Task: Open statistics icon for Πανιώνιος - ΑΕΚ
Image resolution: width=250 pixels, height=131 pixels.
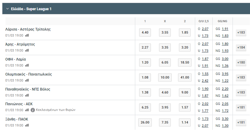Action: (x=27, y=110)
